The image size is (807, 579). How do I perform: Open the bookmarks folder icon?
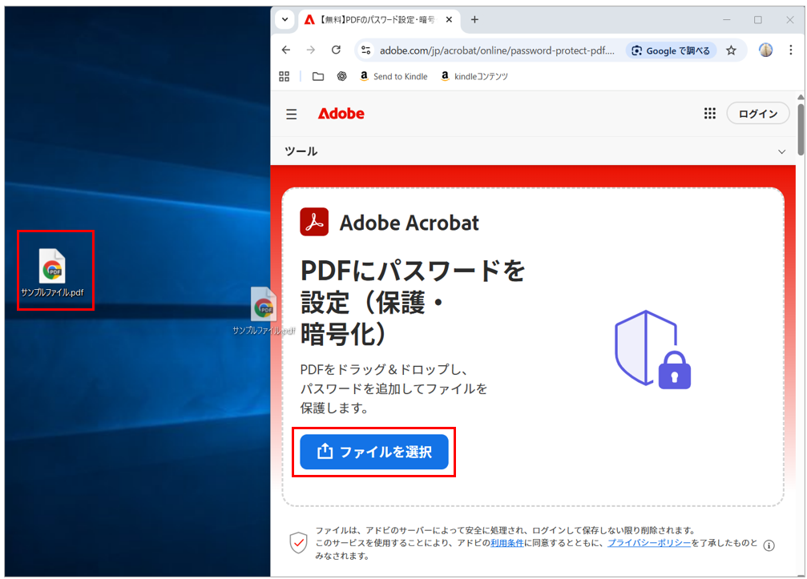(318, 77)
